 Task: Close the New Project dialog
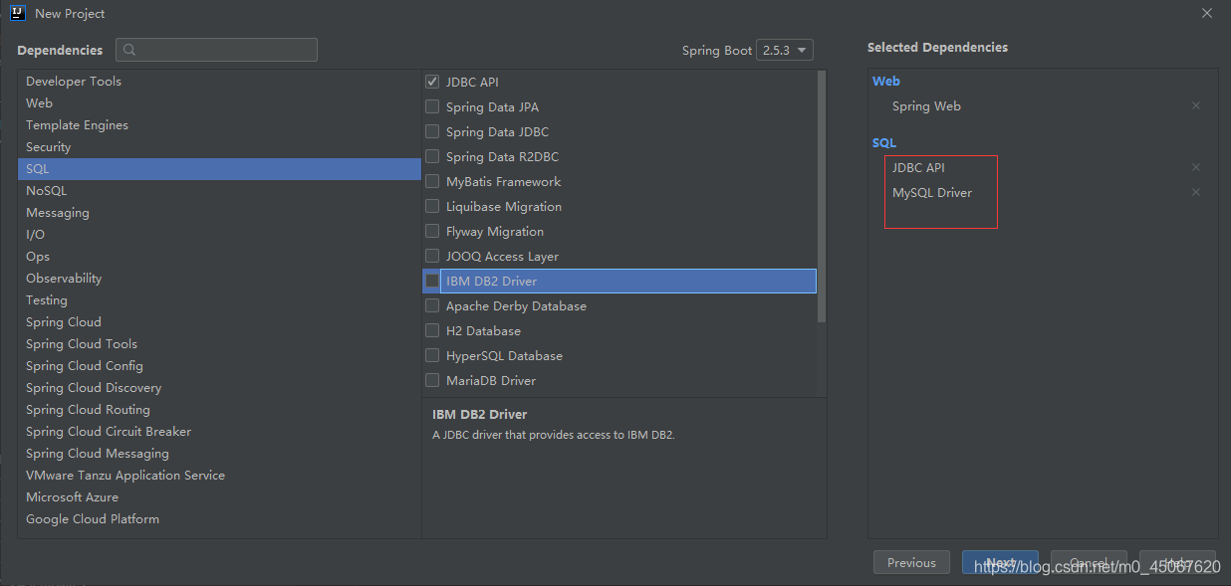tap(1206, 13)
